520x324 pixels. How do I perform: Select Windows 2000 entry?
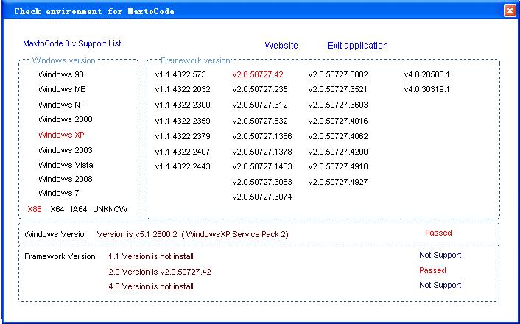pyautogui.click(x=66, y=119)
